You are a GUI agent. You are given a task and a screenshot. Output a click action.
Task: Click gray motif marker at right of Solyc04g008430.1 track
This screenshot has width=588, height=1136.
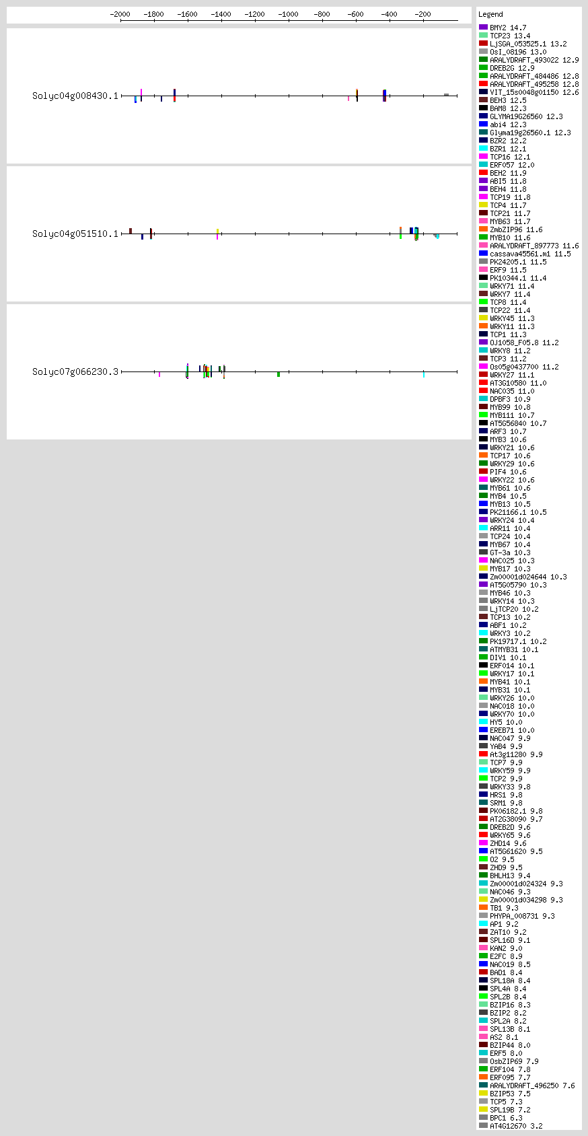coord(446,95)
